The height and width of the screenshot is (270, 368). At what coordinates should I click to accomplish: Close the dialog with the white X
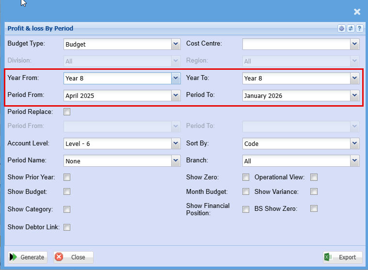pyautogui.click(x=357, y=12)
